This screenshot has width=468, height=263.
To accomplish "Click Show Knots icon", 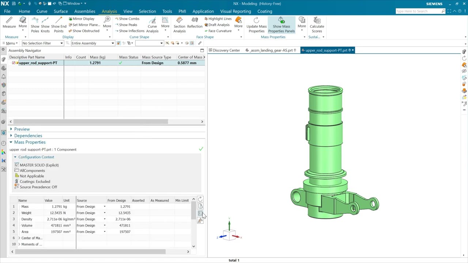I will (x=45, y=25).
